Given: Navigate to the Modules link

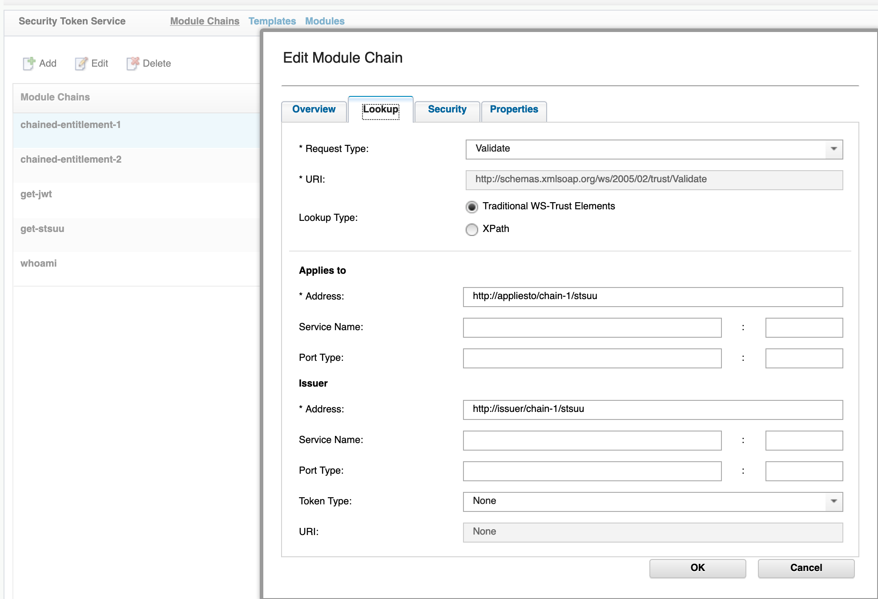Looking at the screenshot, I should [325, 21].
